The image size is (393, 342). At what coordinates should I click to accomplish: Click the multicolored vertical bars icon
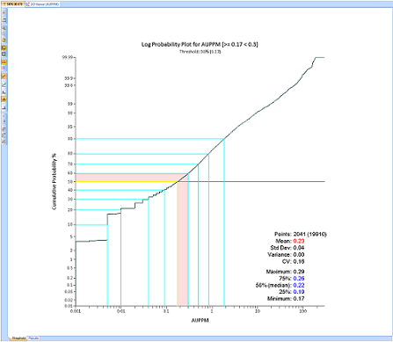click(x=4, y=68)
